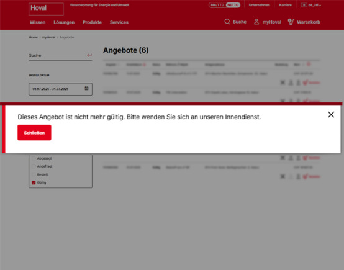Click the red Schließen button
344x270 pixels.
(x=34, y=133)
